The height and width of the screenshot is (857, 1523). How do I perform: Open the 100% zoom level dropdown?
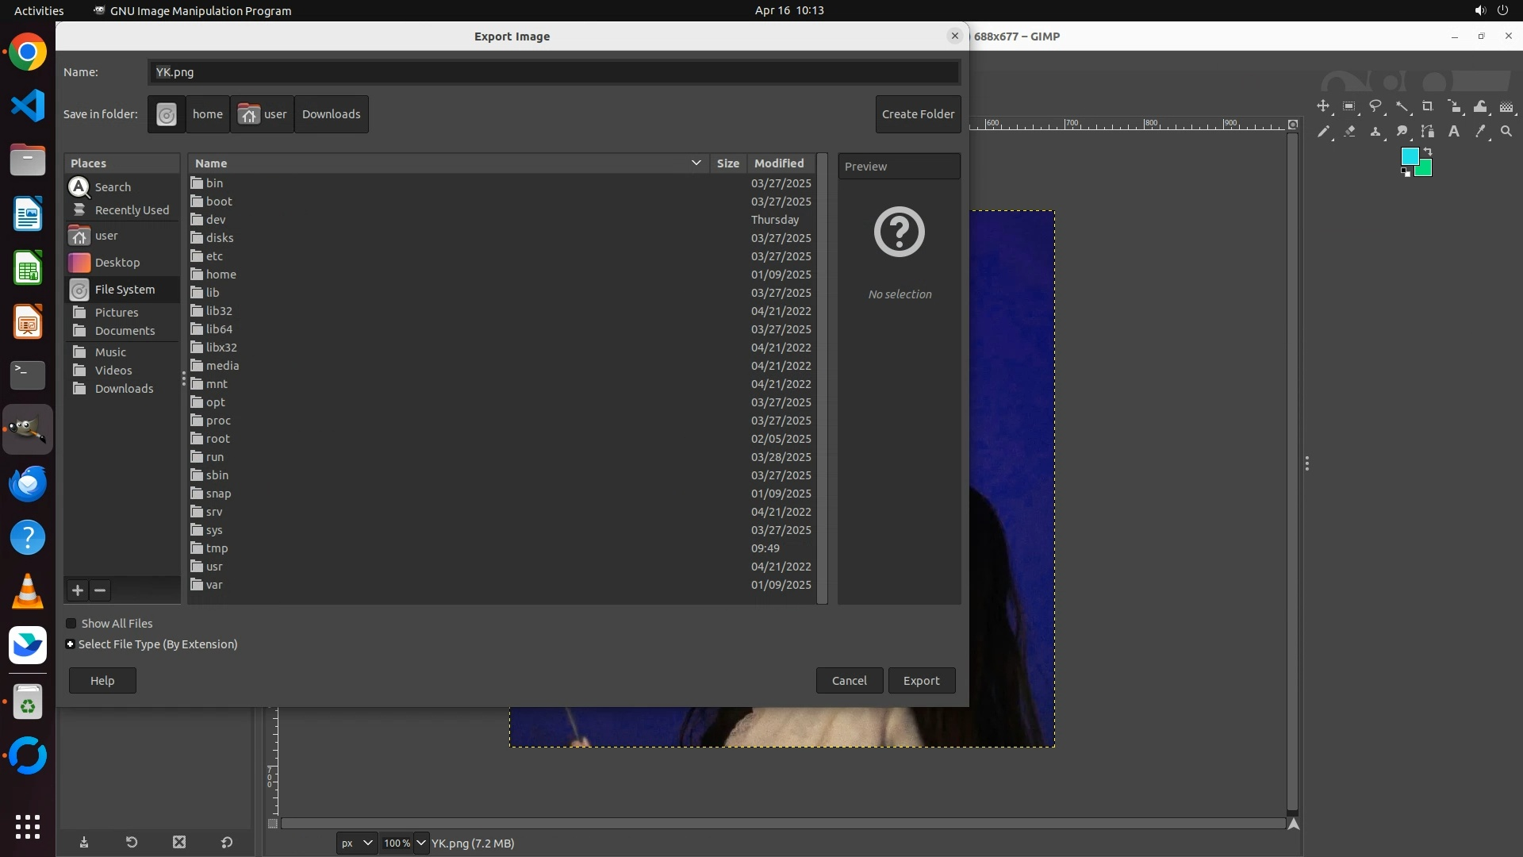(x=420, y=843)
